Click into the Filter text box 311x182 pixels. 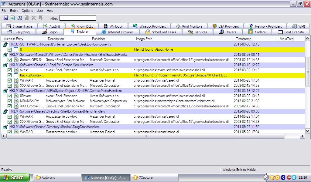(78, 18)
